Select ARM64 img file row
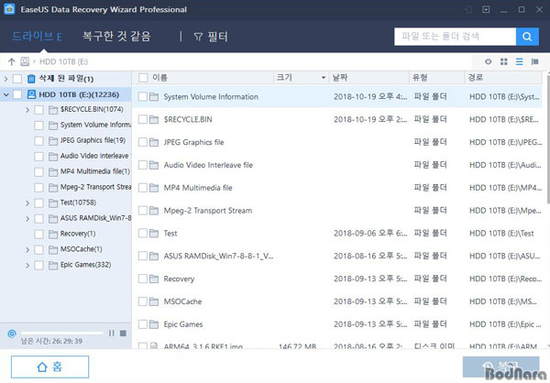The width and height of the screenshot is (550, 383). coord(337,345)
